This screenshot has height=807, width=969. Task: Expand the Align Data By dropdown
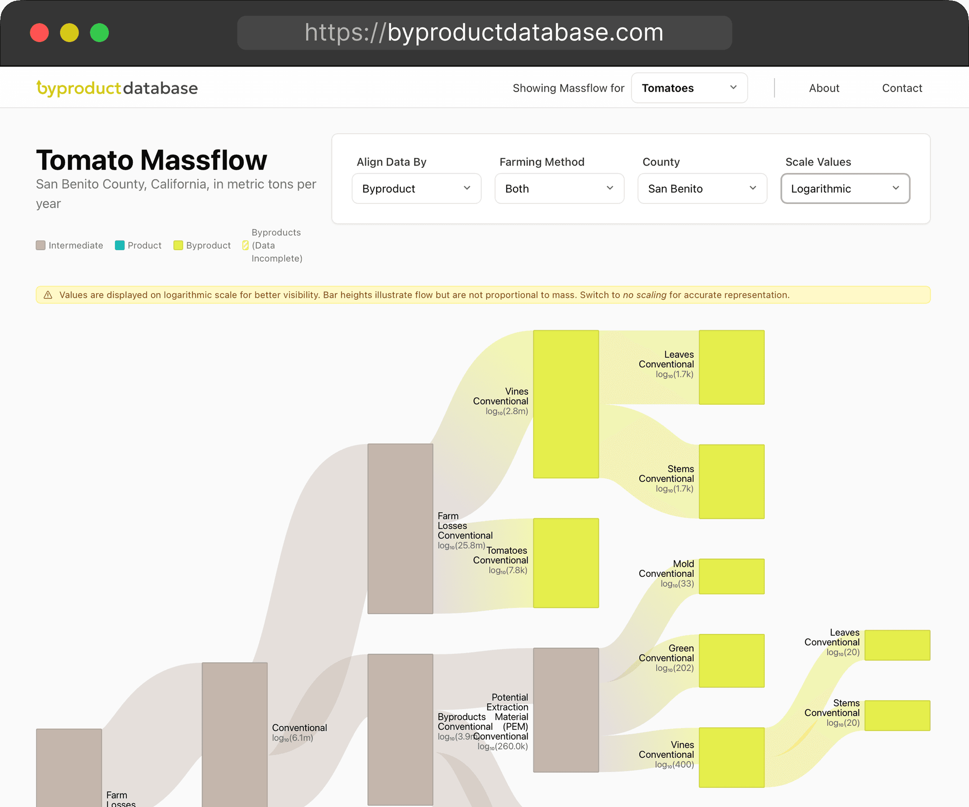(x=416, y=189)
